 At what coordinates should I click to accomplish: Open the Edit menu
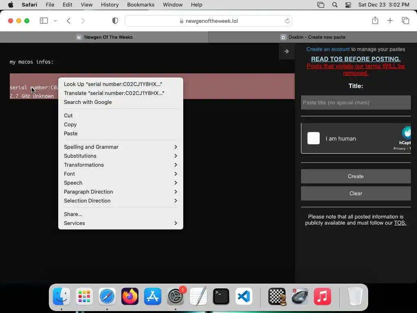[67, 5]
